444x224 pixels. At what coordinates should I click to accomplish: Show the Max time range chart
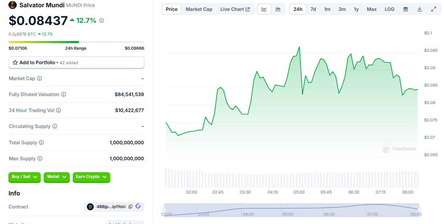click(x=372, y=9)
